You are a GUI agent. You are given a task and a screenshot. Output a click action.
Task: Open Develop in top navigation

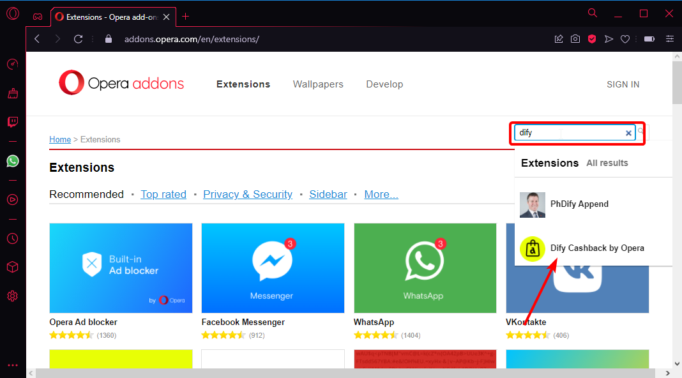pos(384,84)
